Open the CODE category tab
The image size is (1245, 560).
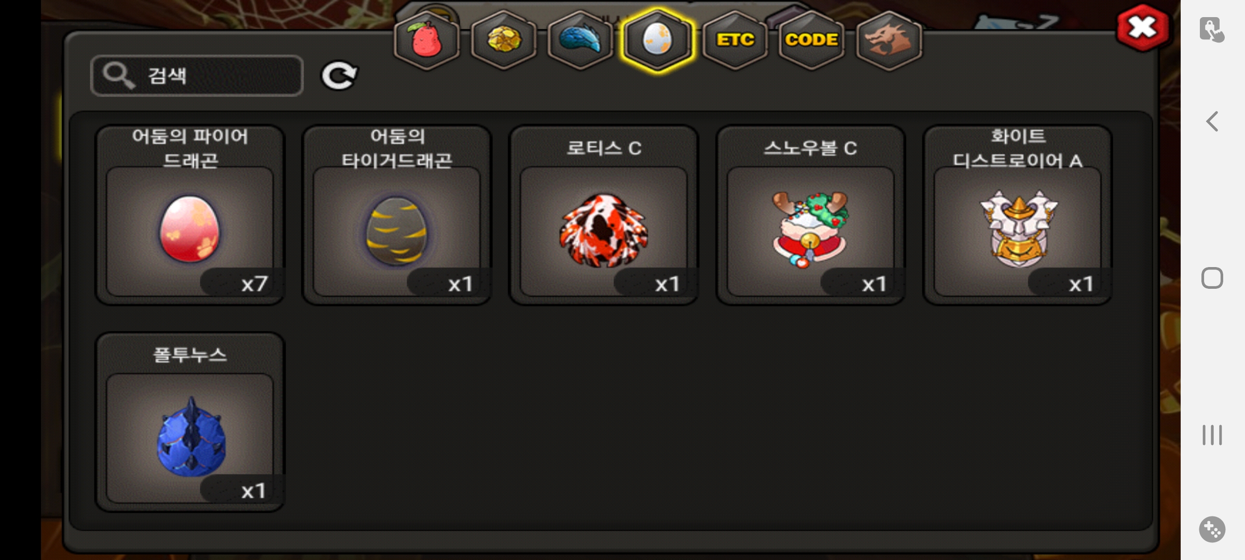[x=812, y=40]
